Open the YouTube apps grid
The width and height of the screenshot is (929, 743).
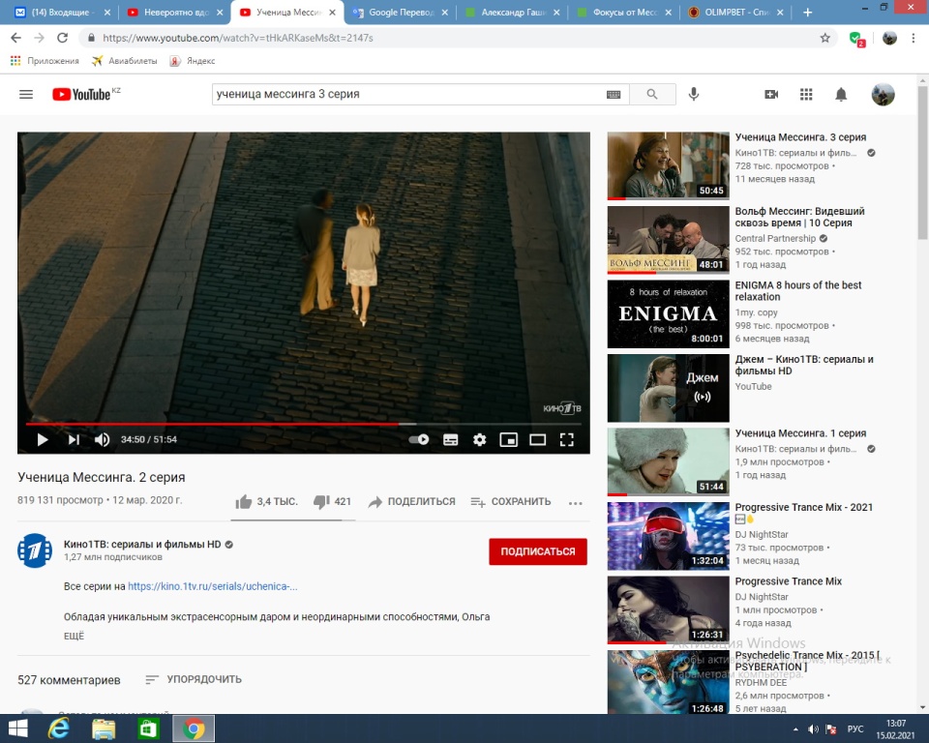(x=806, y=94)
